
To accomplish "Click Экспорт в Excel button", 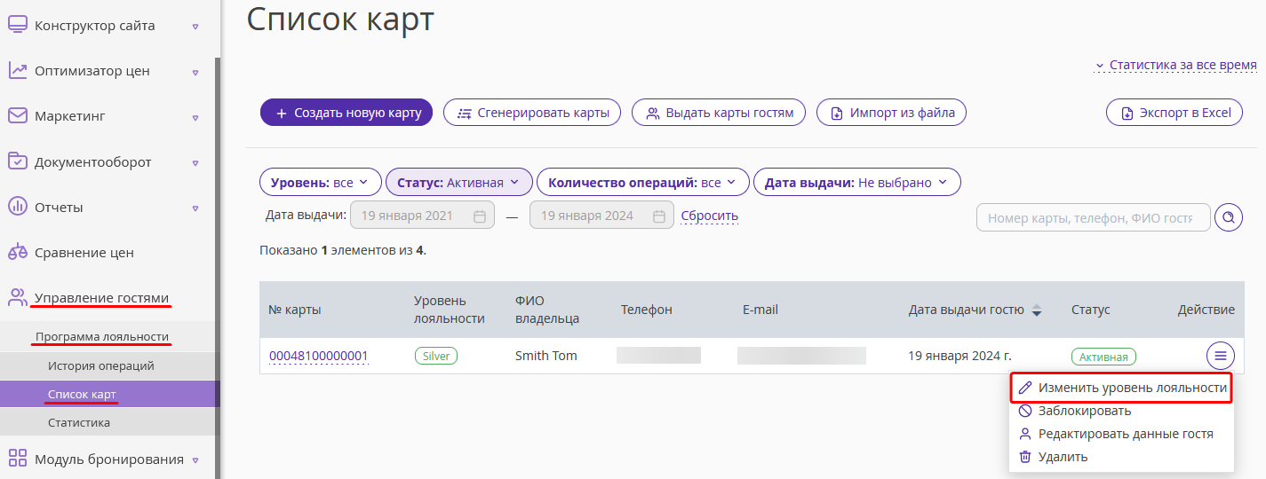I will coord(1174,113).
